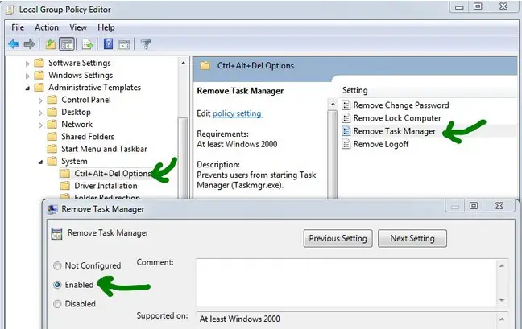Click inside the Comment text box

click(x=346, y=282)
